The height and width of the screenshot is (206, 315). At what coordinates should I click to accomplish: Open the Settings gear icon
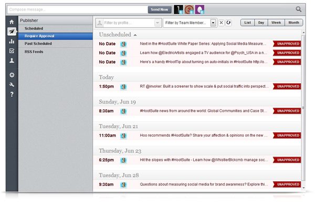pos(12,75)
